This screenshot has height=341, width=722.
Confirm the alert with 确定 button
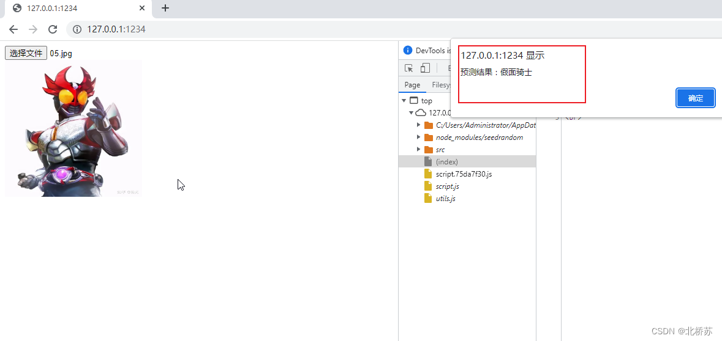click(x=695, y=98)
